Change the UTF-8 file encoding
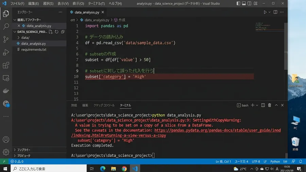 pos(256,161)
